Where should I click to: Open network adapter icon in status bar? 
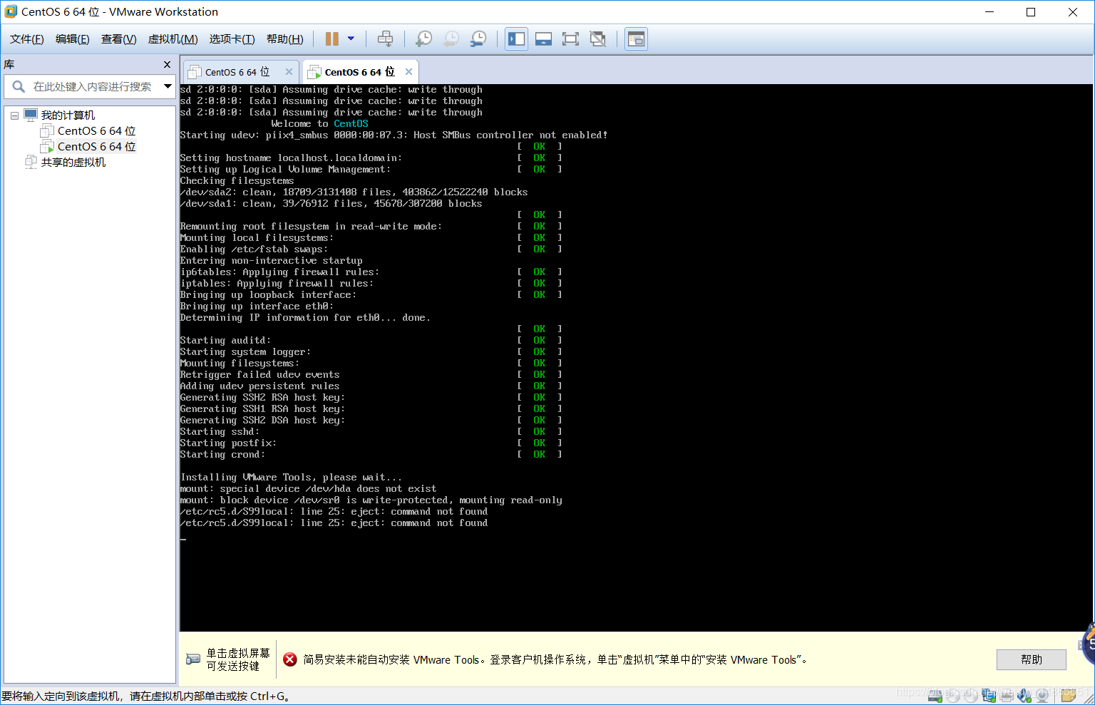[x=988, y=695]
